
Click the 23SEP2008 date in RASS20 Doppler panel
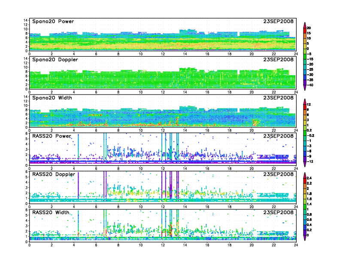point(279,174)
